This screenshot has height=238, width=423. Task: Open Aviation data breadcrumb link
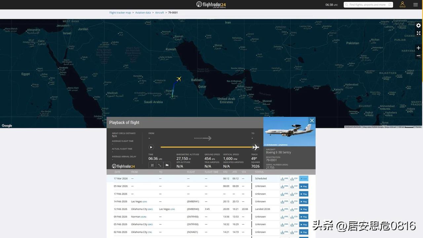[x=143, y=13]
